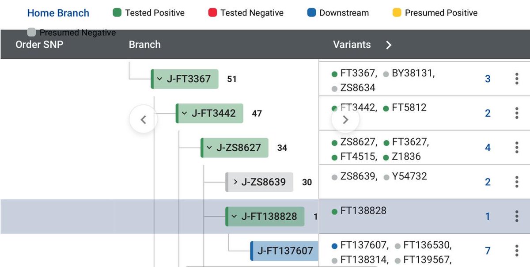The image size is (530, 267).
Task: Collapse the J-FT3442 branch node
Action: tap(184, 114)
